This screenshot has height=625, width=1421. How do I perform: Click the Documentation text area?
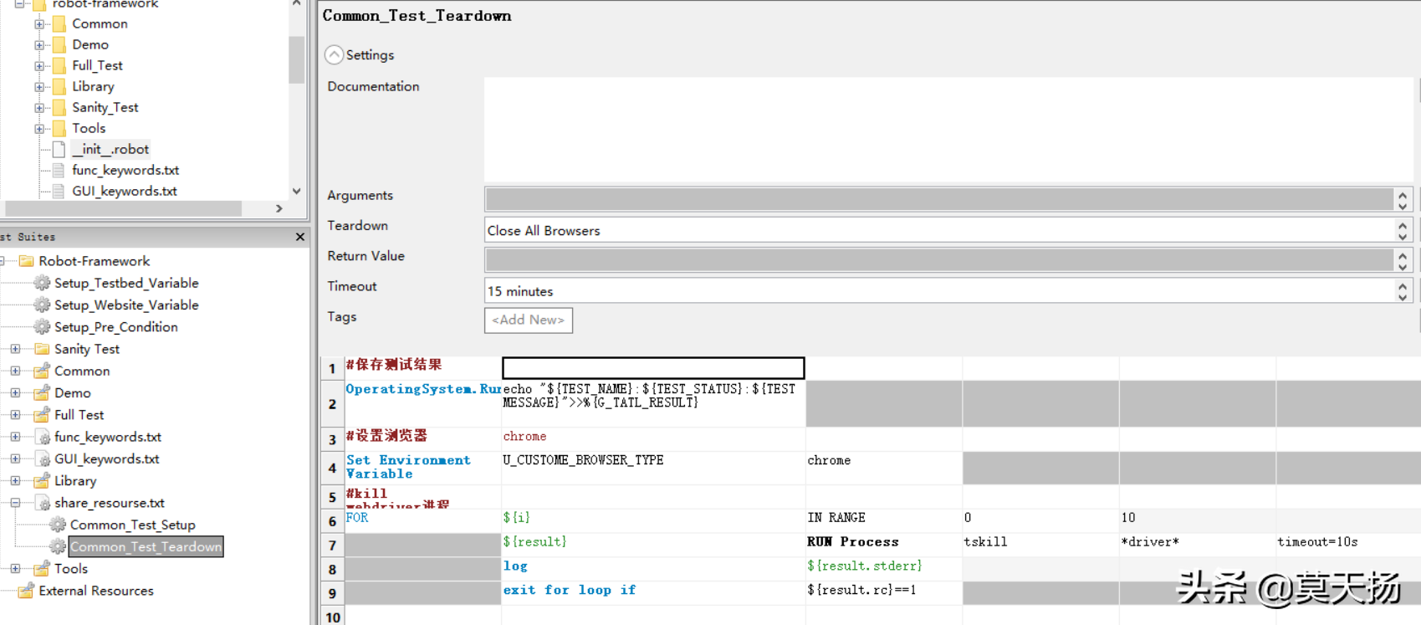tap(948, 130)
